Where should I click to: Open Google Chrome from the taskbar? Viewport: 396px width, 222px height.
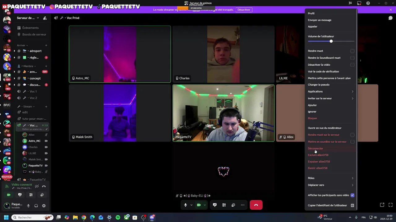coord(84,217)
